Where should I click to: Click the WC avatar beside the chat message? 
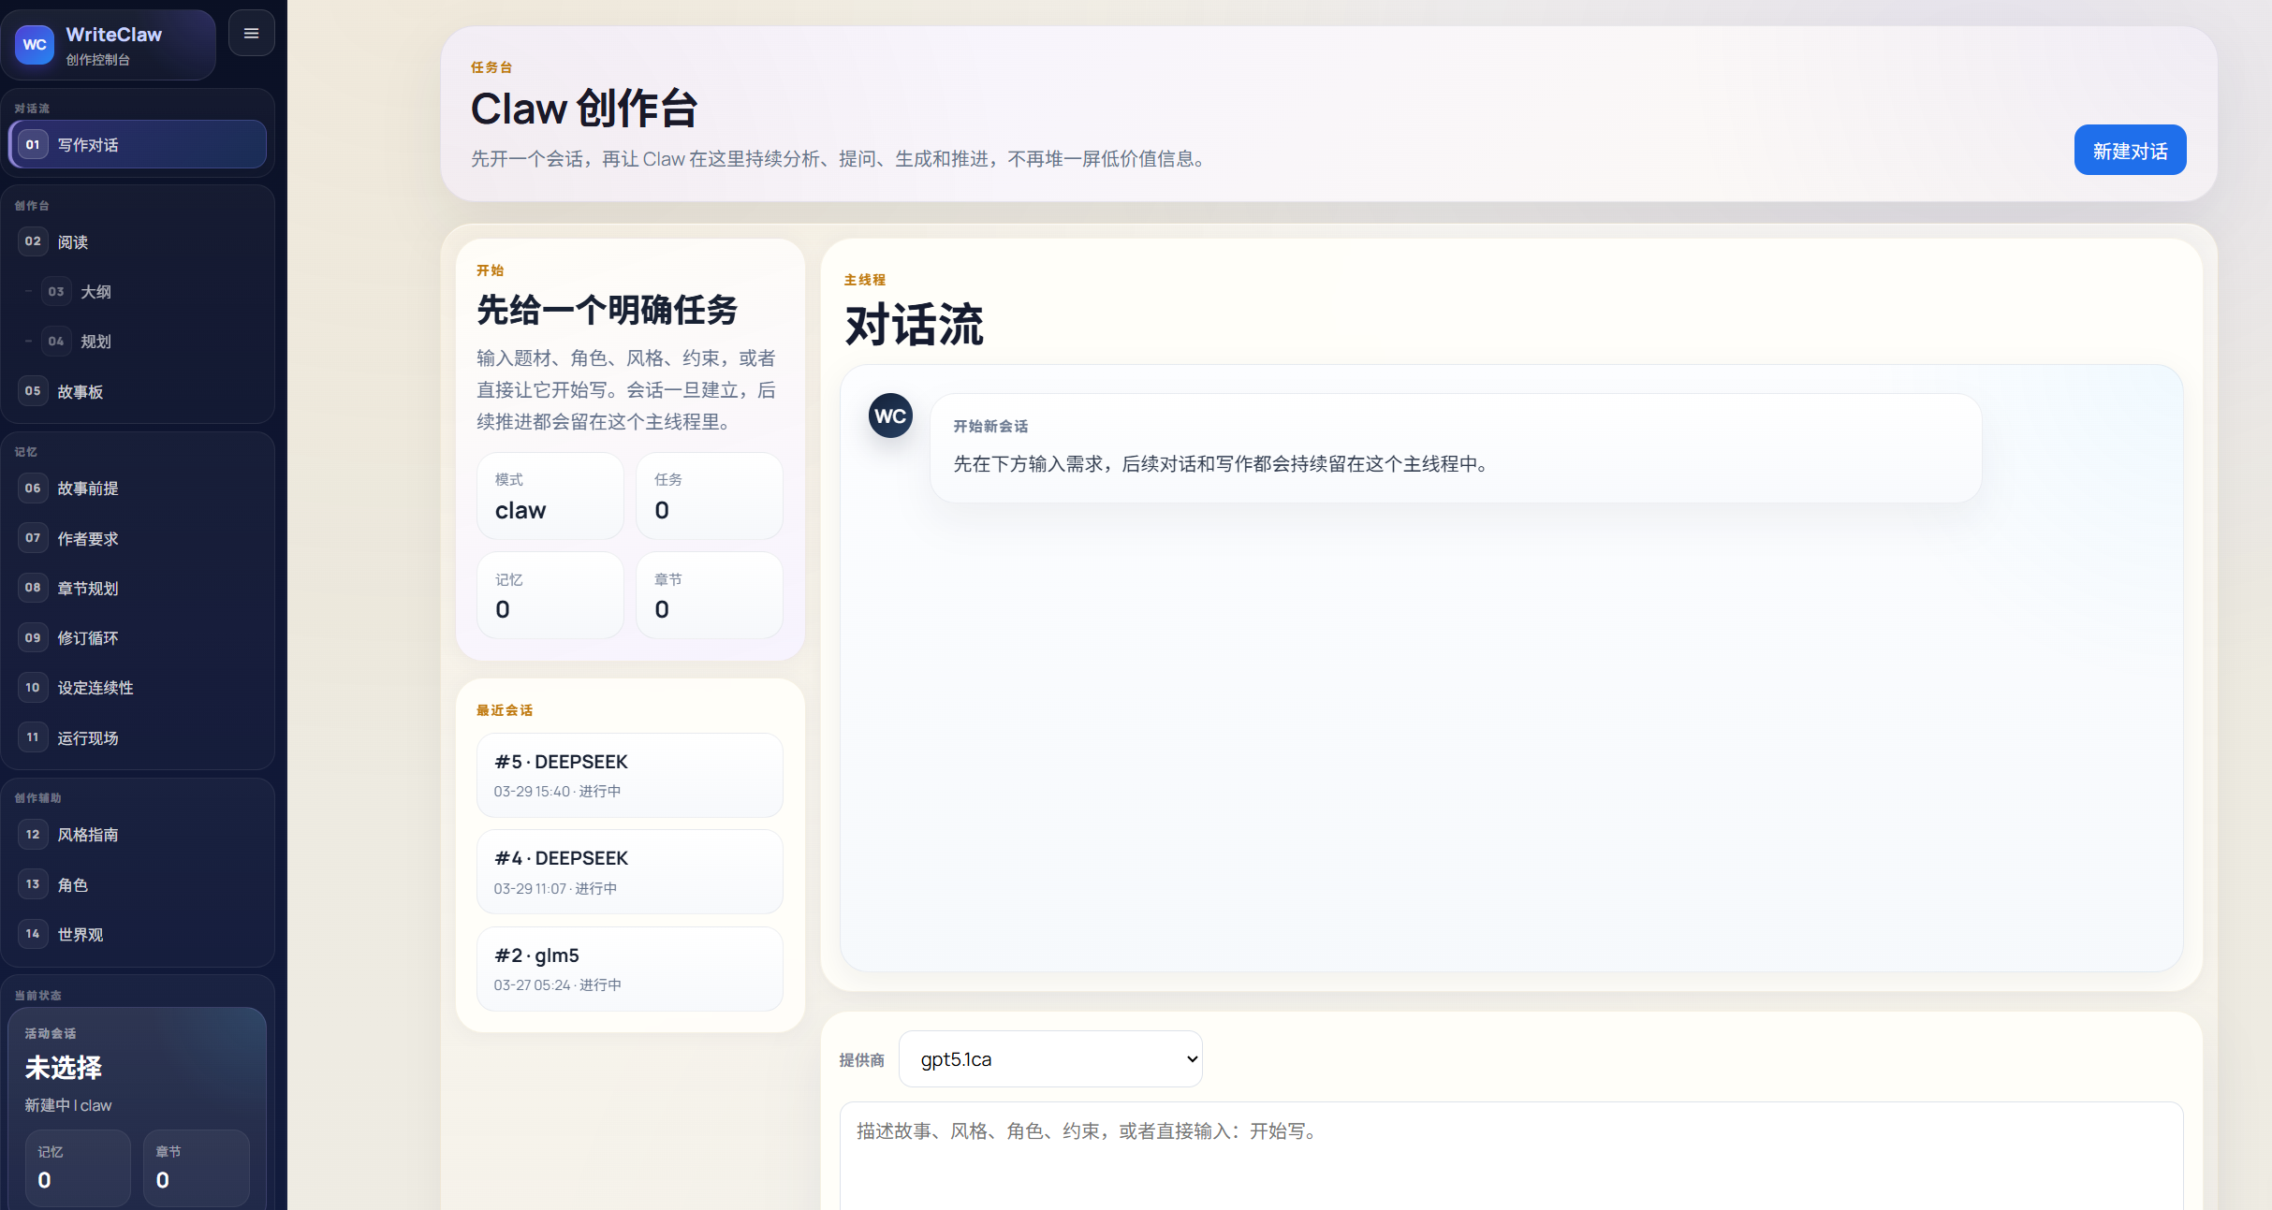(x=890, y=415)
